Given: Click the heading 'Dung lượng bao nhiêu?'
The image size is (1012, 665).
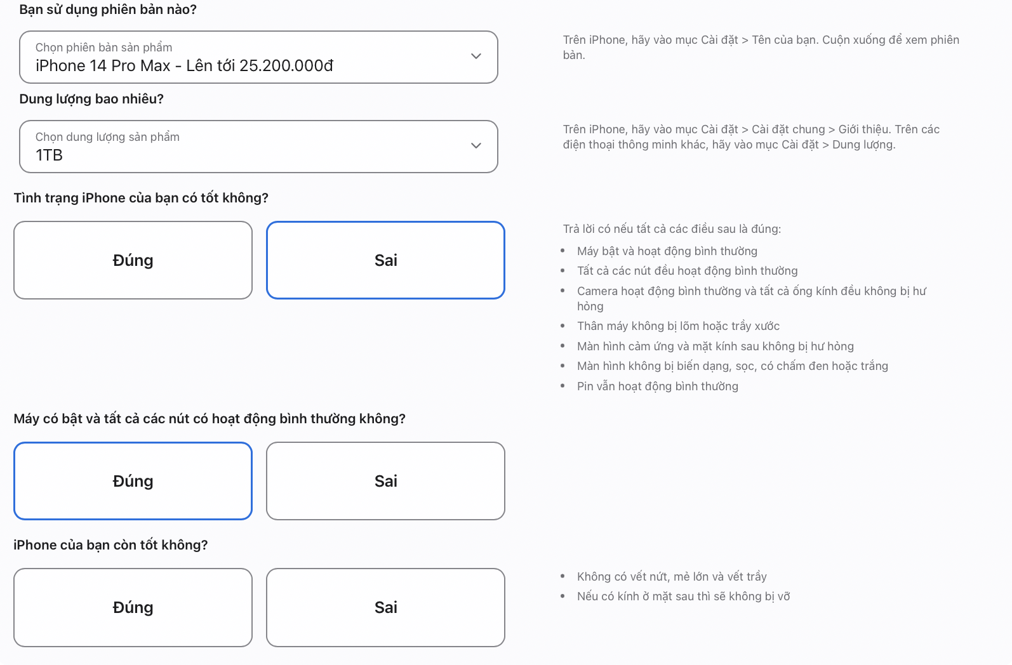Looking at the screenshot, I should coord(91,99).
